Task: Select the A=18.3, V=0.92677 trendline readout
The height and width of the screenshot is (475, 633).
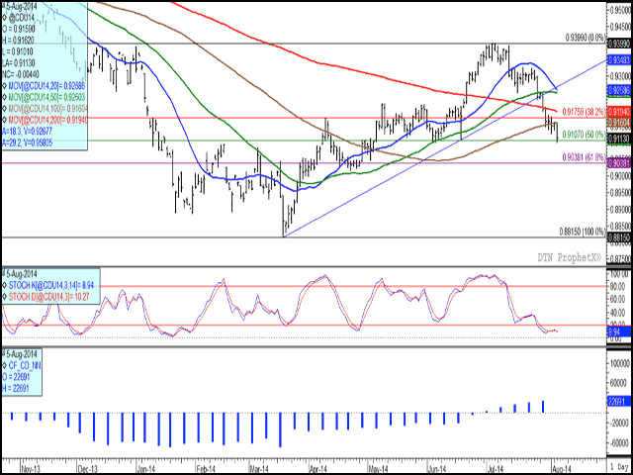Action: 28,131
